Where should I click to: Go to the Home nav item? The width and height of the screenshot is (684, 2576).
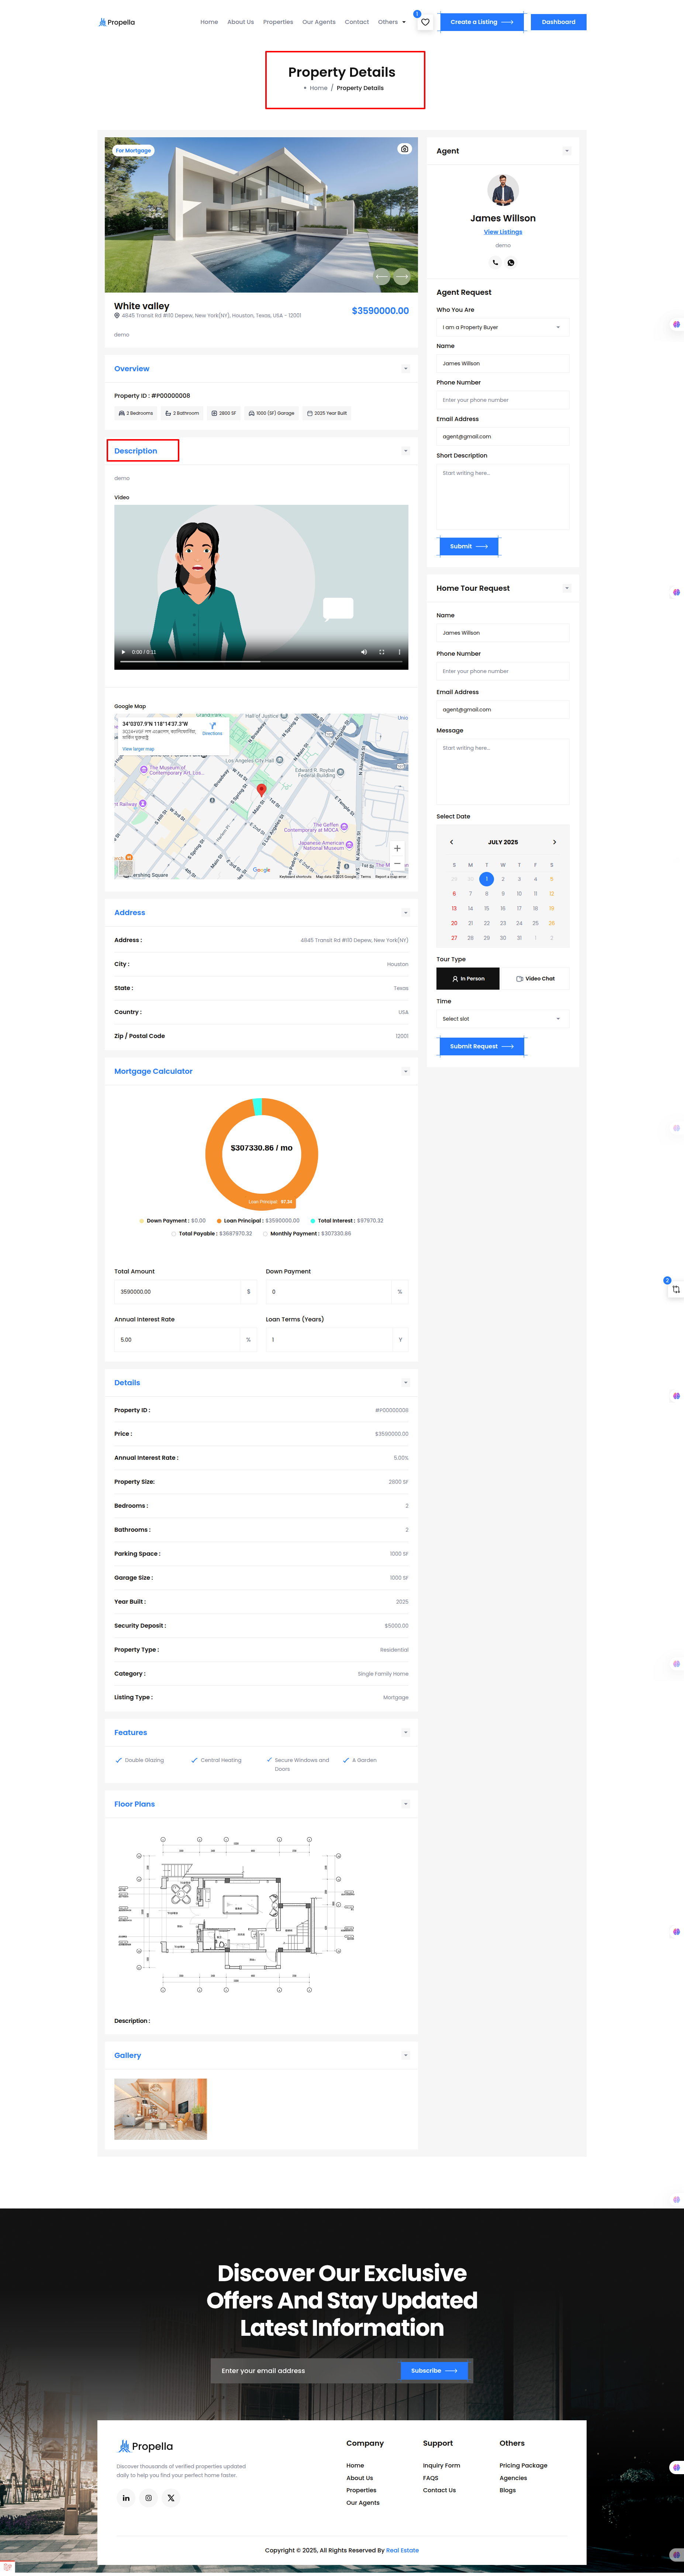coord(209,22)
